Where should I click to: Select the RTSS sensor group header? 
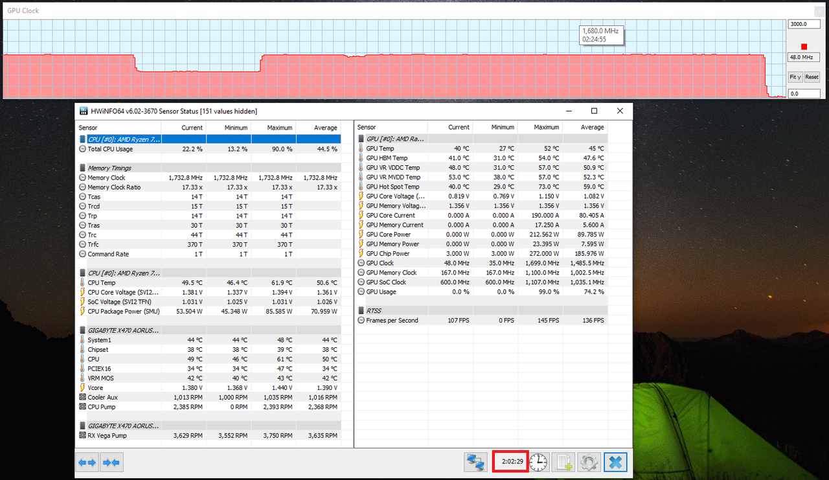point(482,310)
